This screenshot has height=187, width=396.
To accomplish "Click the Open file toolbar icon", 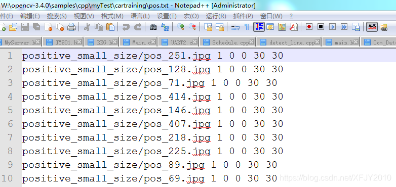I will coord(13,27).
